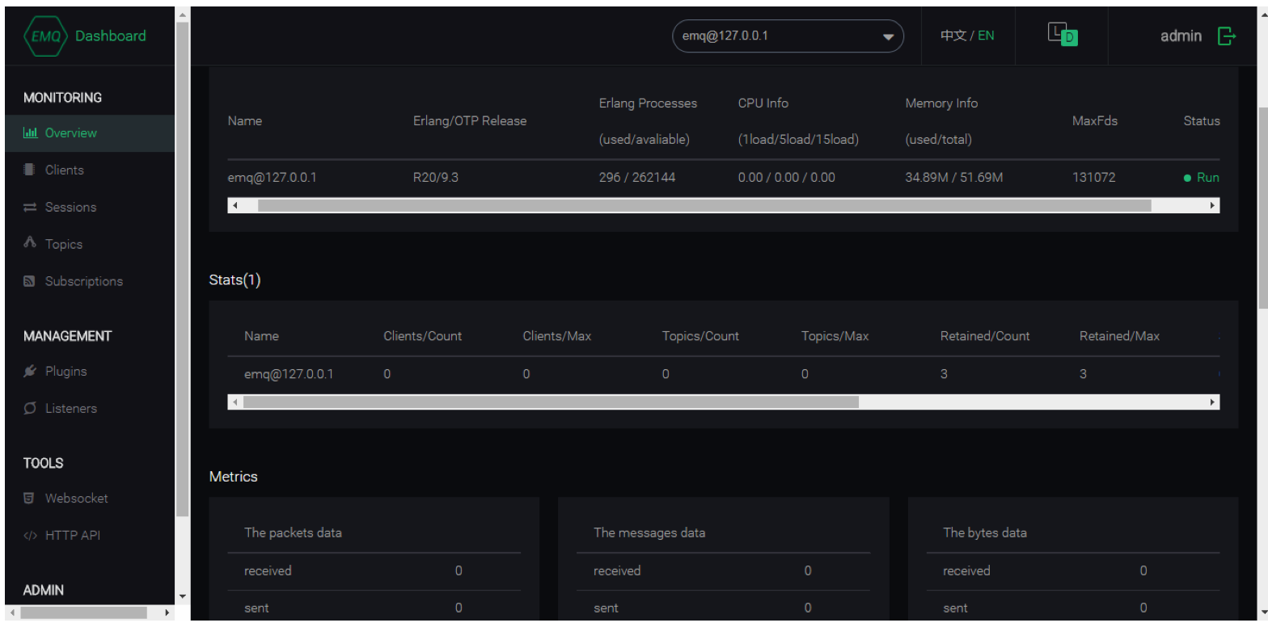
Task: Click the 296 / 262144 processes value
Action: point(637,178)
